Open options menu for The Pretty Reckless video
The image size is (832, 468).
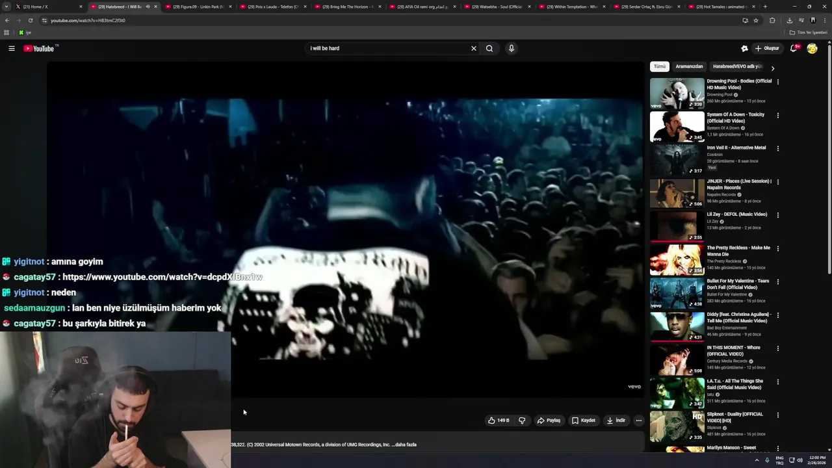click(x=778, y=248)
